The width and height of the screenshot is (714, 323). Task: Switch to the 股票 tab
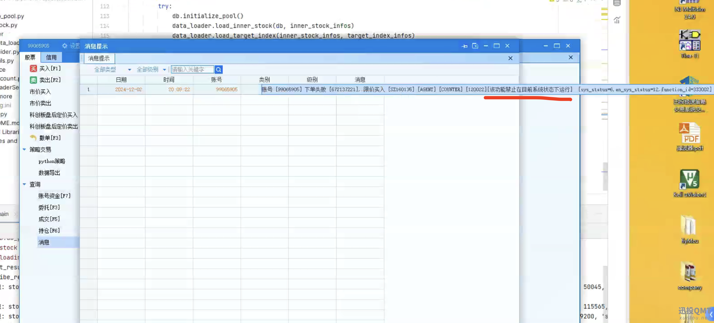[x=30, y=57]
